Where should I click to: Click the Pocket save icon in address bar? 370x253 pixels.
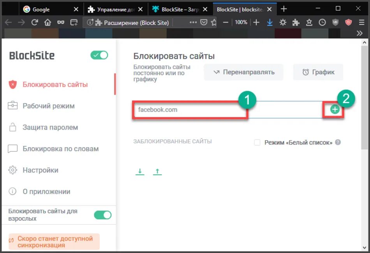(x=204, y=23)
